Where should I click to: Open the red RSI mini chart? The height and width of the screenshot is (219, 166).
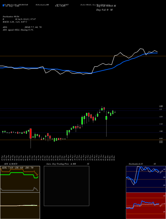[146, 206]
